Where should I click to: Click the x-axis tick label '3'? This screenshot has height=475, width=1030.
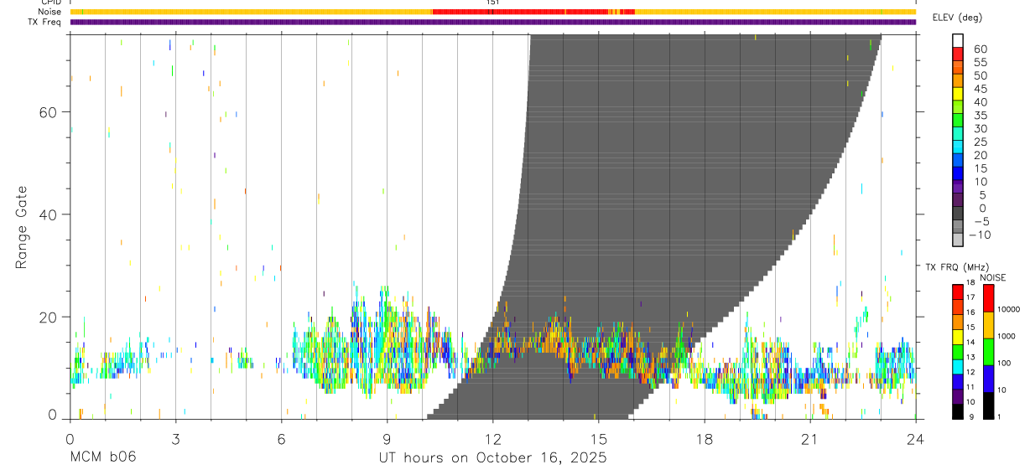point(175,439)
